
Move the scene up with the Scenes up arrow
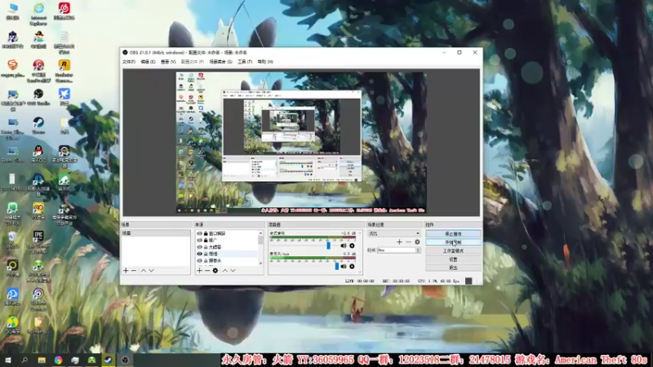coord(144,271)
